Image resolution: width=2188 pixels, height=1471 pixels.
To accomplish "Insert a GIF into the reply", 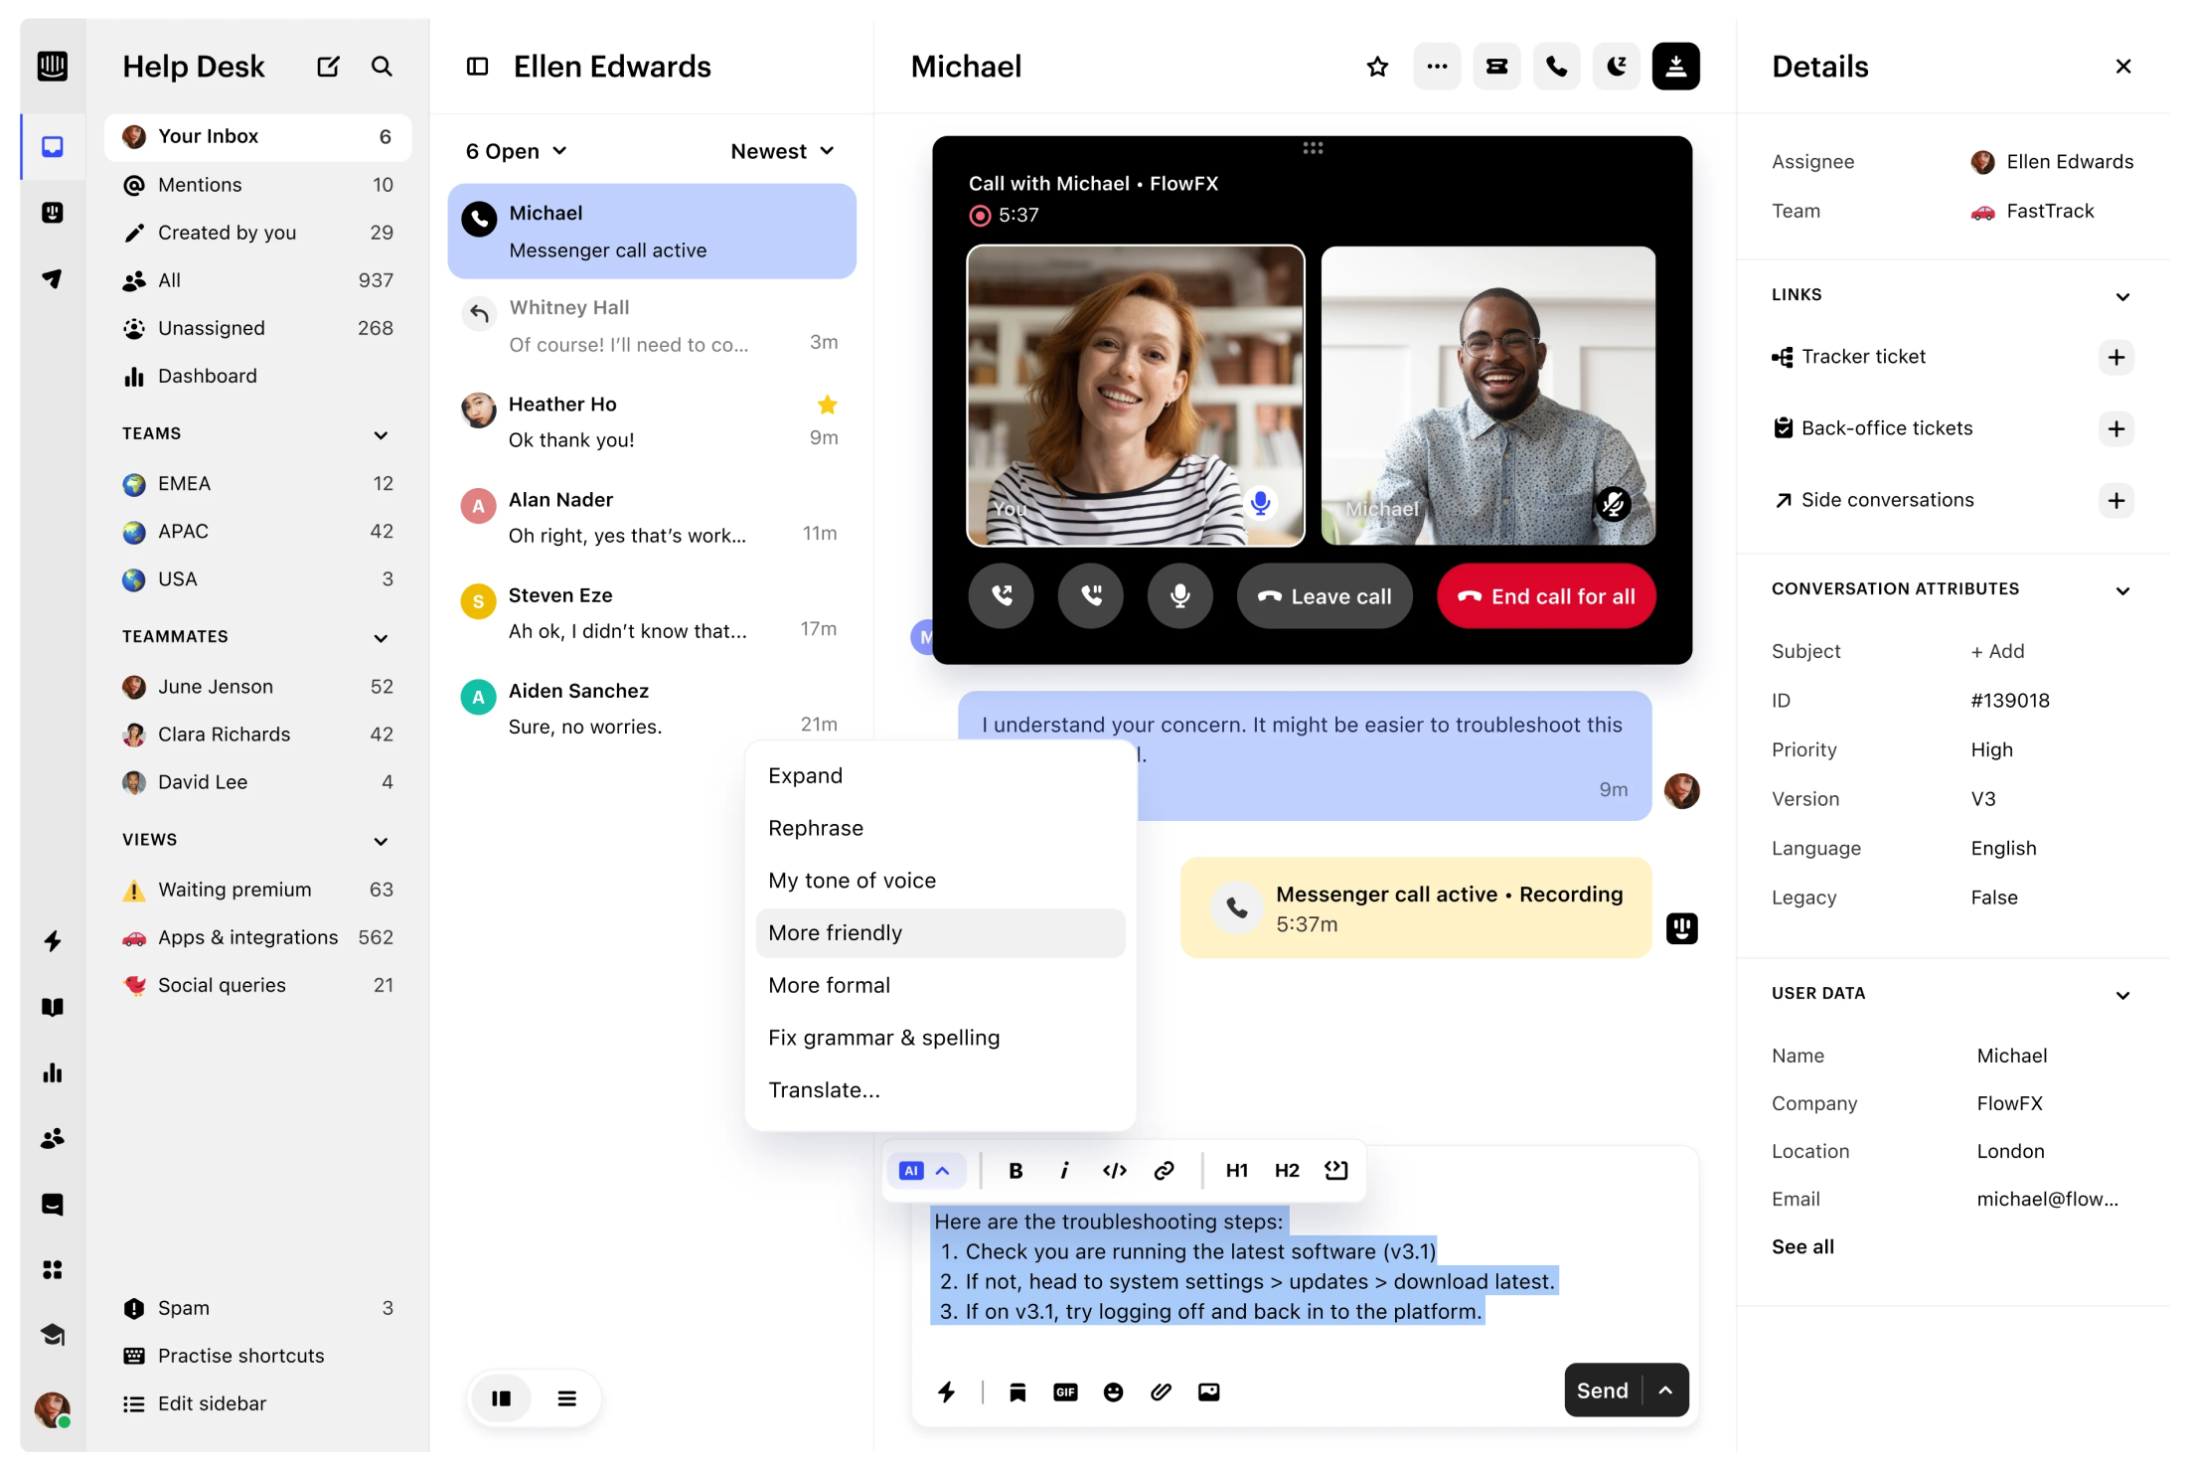I will [x=1065, y=1391].
